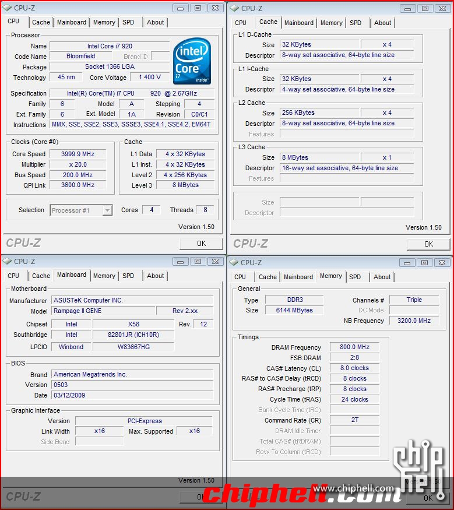Click CPU-Z title icon in top-right Cache window
Viewport: 454px width, 510px height.
(234, 9)
